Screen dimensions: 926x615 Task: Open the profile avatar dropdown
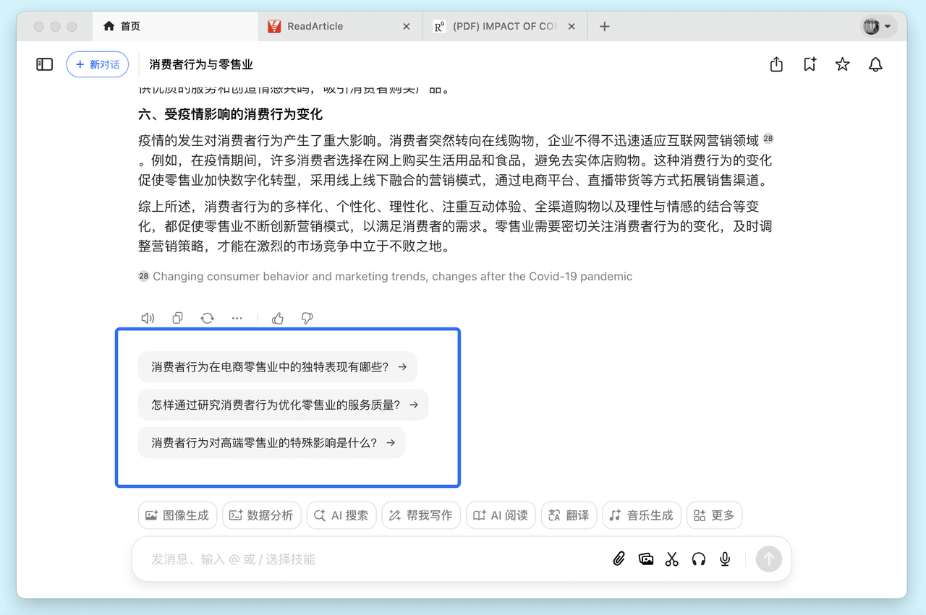coord(878,27)
